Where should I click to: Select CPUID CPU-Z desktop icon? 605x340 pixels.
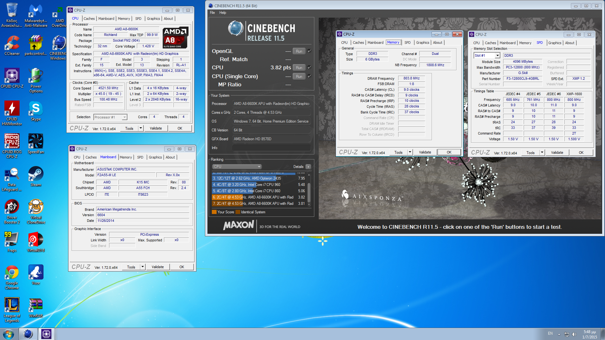[x=12, y=78]
